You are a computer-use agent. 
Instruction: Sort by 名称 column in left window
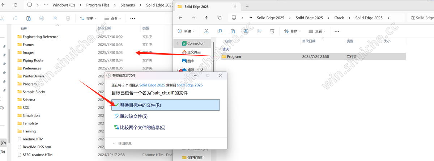tap(24, 28)
